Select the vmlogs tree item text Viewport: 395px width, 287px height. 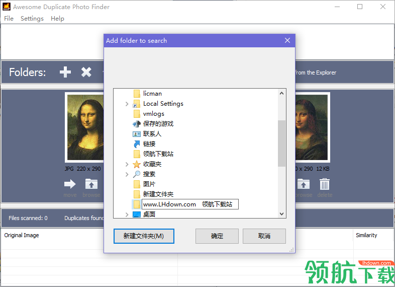tap(154, 114)
